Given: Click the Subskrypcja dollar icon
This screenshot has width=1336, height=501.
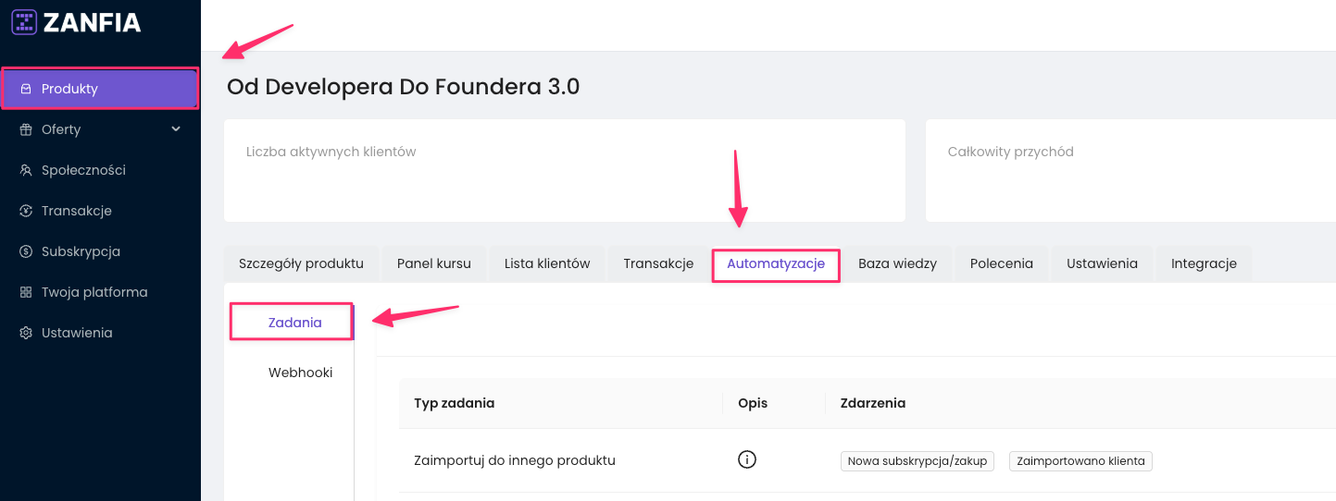Looking at the screenshot, I should pyautogui.click(x=26, y=252).
